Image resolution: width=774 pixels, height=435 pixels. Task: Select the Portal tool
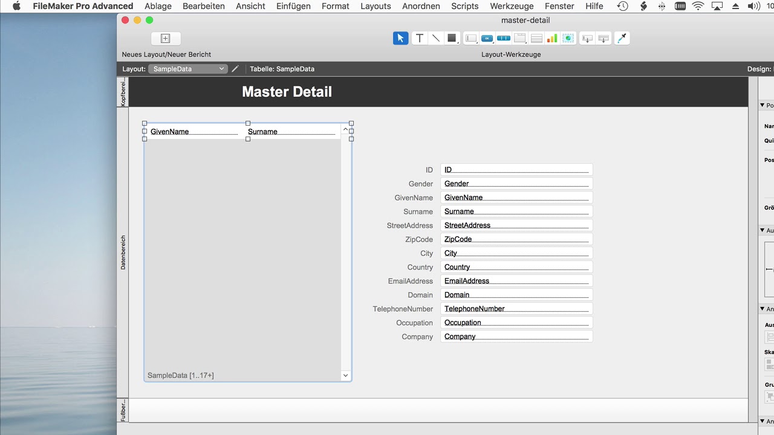[536, 38]
